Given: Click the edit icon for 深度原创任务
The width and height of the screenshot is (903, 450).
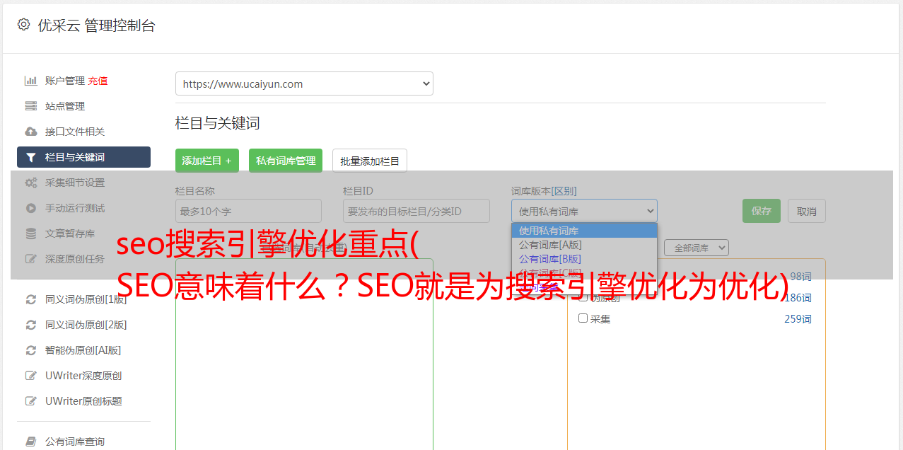Looking at the screenshot, I should click(30, 259).
